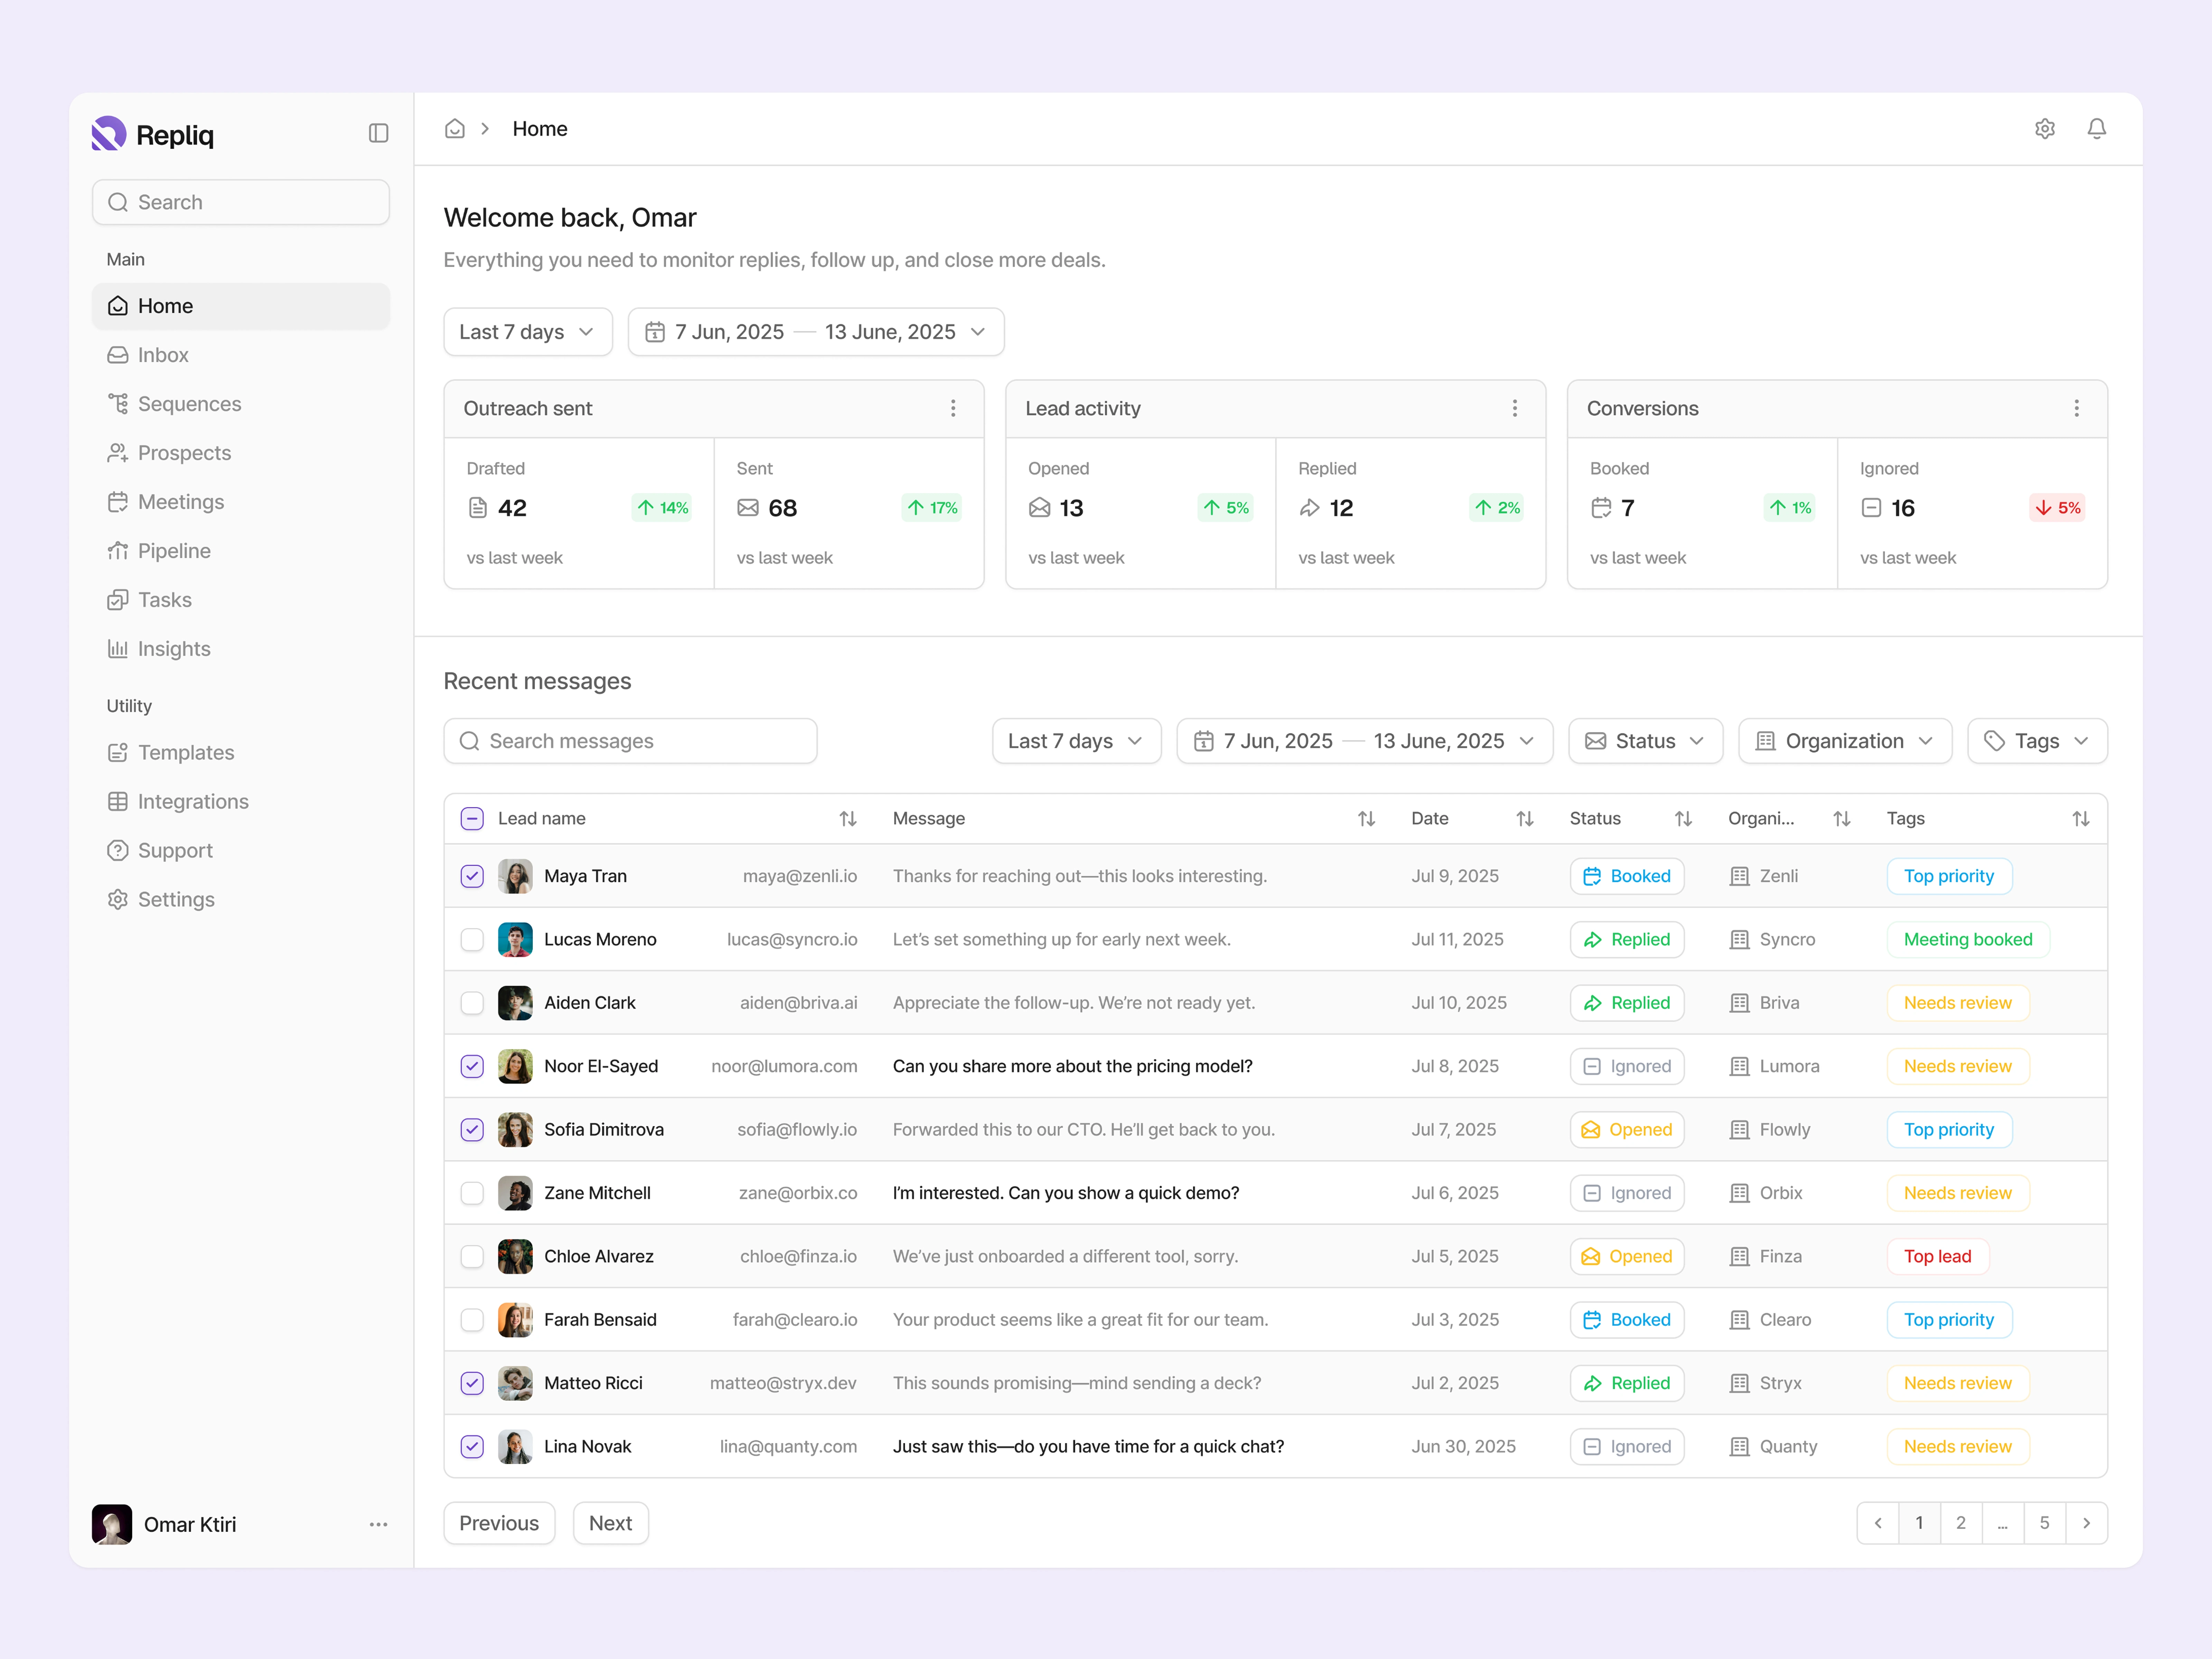The image size is (2212, 1659).
Task: Click the breadcrumb home icon
Action: pyautogui.click(x=455, y=129)
